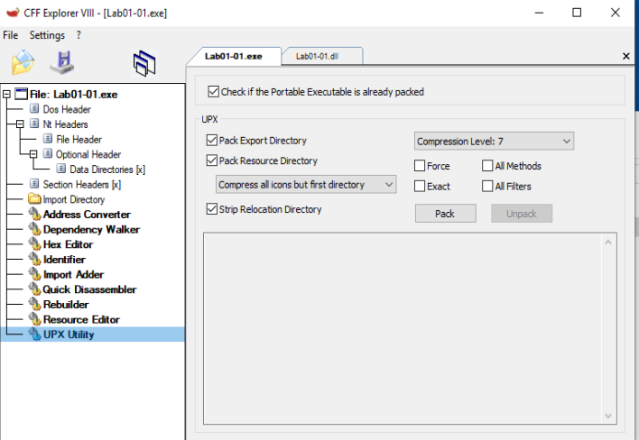Open the File menu

10,35
